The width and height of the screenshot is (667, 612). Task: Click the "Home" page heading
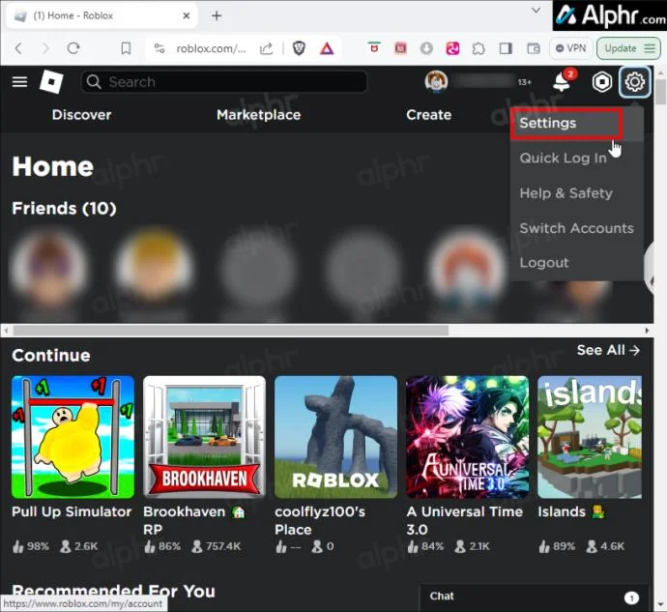[x=53, y=166]
